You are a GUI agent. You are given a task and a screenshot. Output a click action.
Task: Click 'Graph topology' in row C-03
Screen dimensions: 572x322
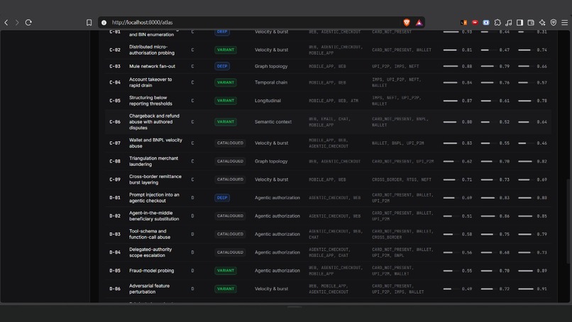pos(271,67)
